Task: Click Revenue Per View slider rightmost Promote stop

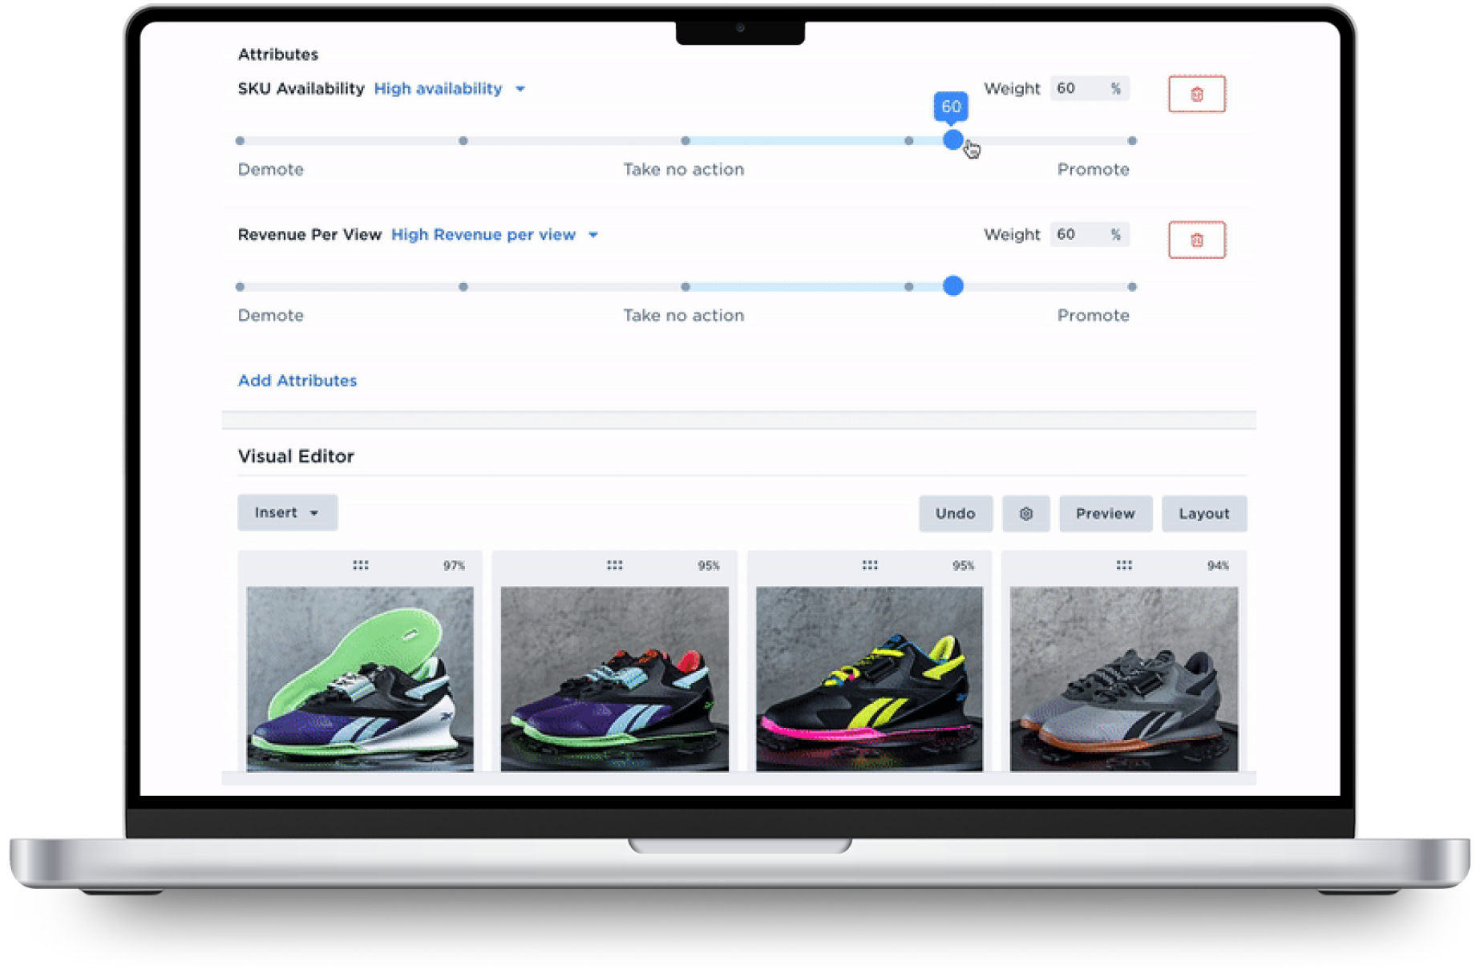Action: tap(1131, 287)
